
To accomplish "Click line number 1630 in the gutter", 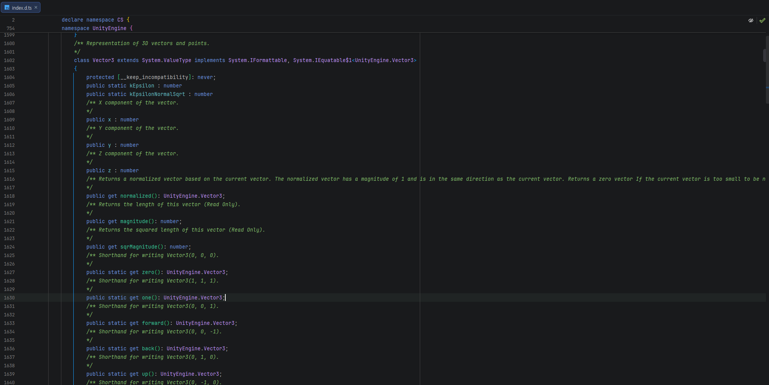I will (9, 298).
